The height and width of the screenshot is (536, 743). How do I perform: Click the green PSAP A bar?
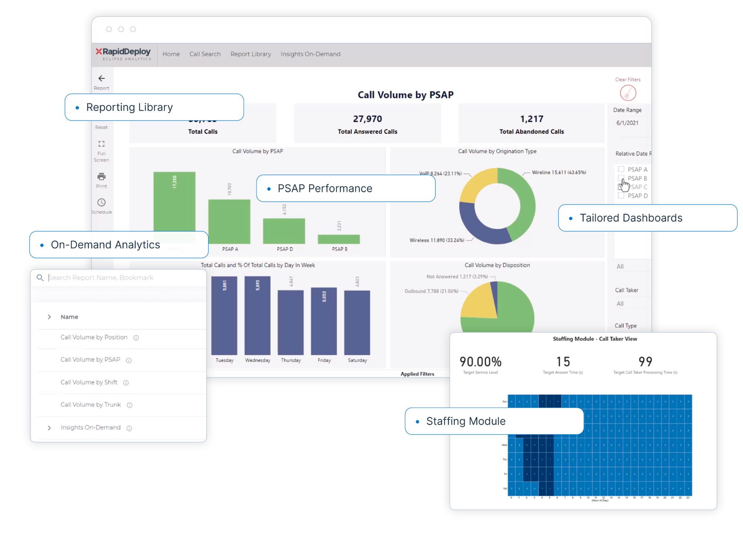tap(229, 221)
